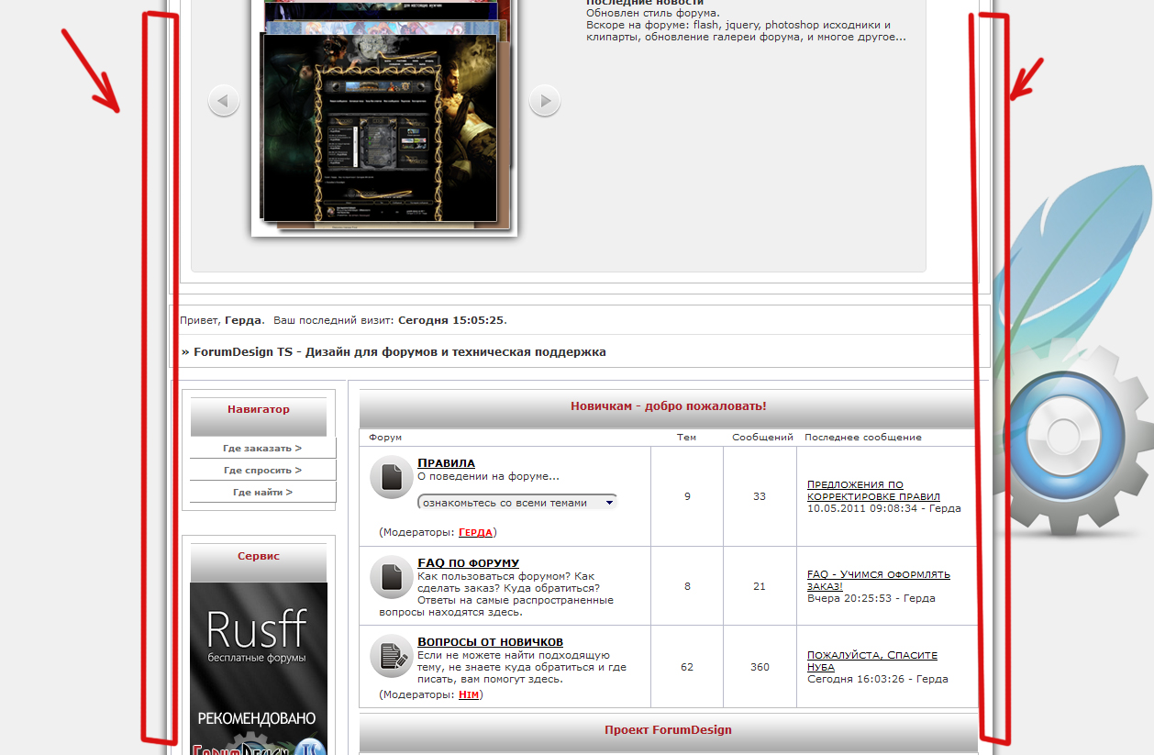The width and height of the screenshot is (1154, 755).
Task: Open the 'ознакомьтесь со всеми темами' dropdown
Action: coord(517,503)
